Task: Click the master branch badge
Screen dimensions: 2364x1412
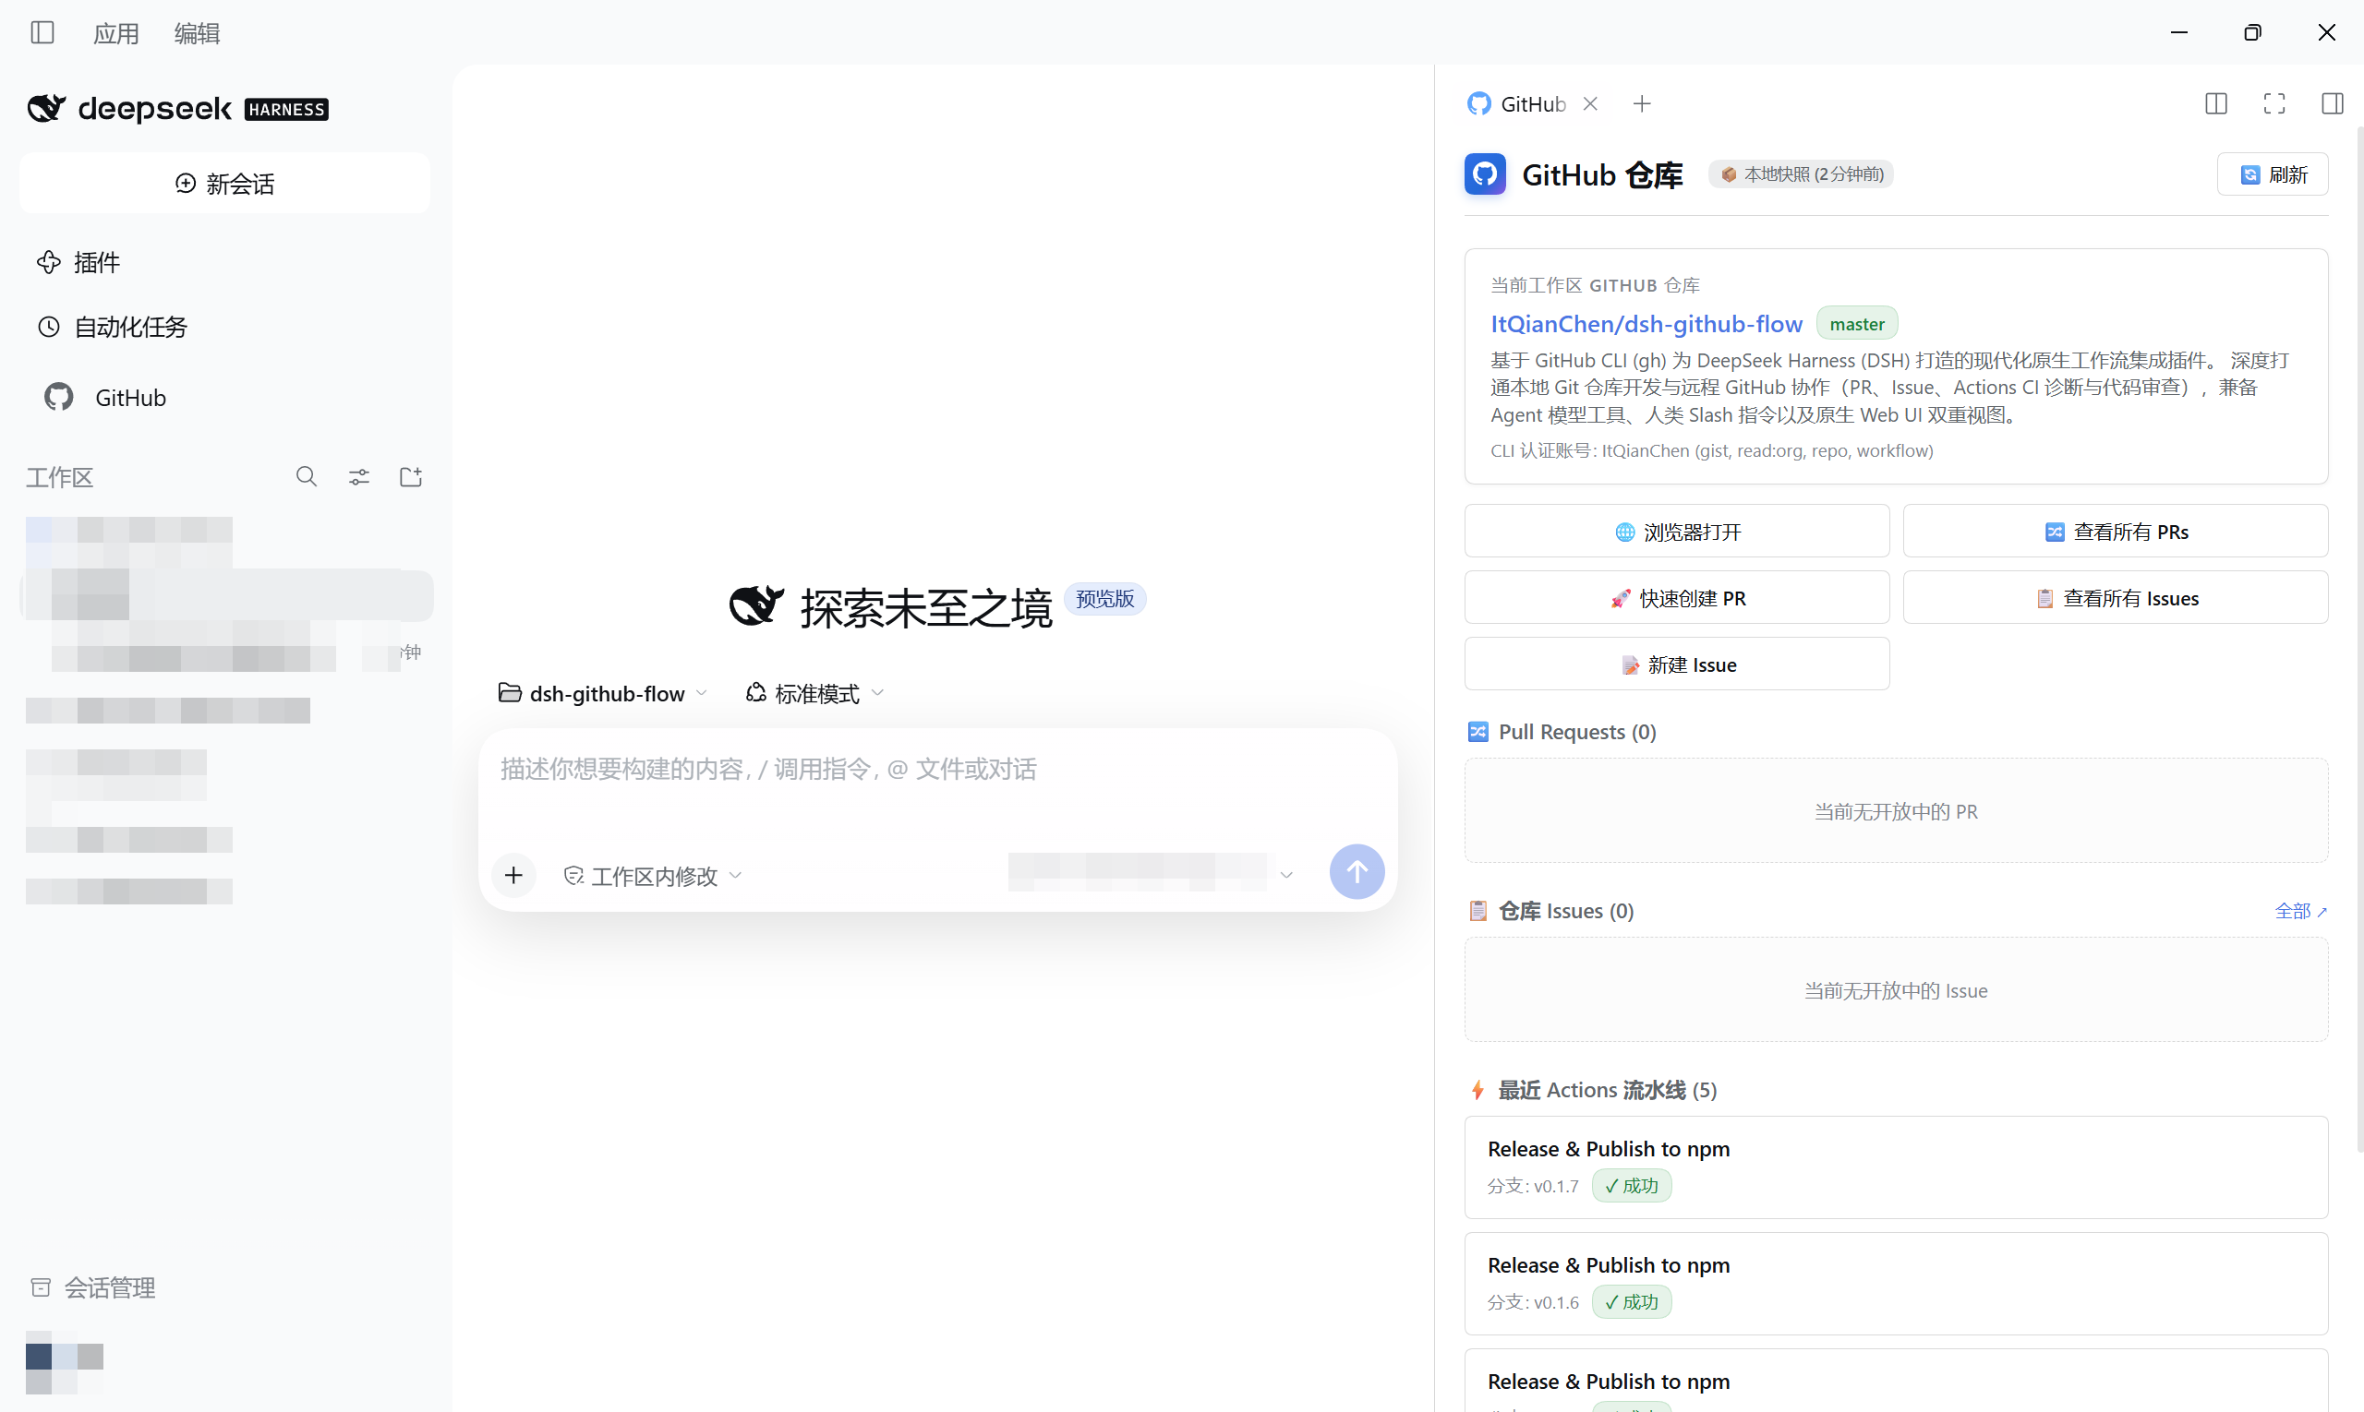Action: [x=1856, y=324]
